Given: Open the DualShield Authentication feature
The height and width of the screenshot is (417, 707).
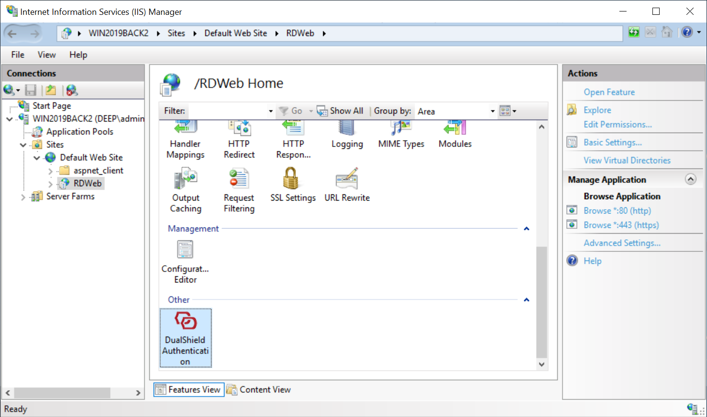Looking at the screenshot, I should (185, 338).
